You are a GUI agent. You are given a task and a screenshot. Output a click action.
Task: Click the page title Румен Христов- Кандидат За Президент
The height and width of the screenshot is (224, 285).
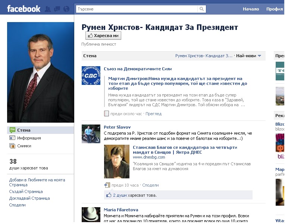(160, 27)
